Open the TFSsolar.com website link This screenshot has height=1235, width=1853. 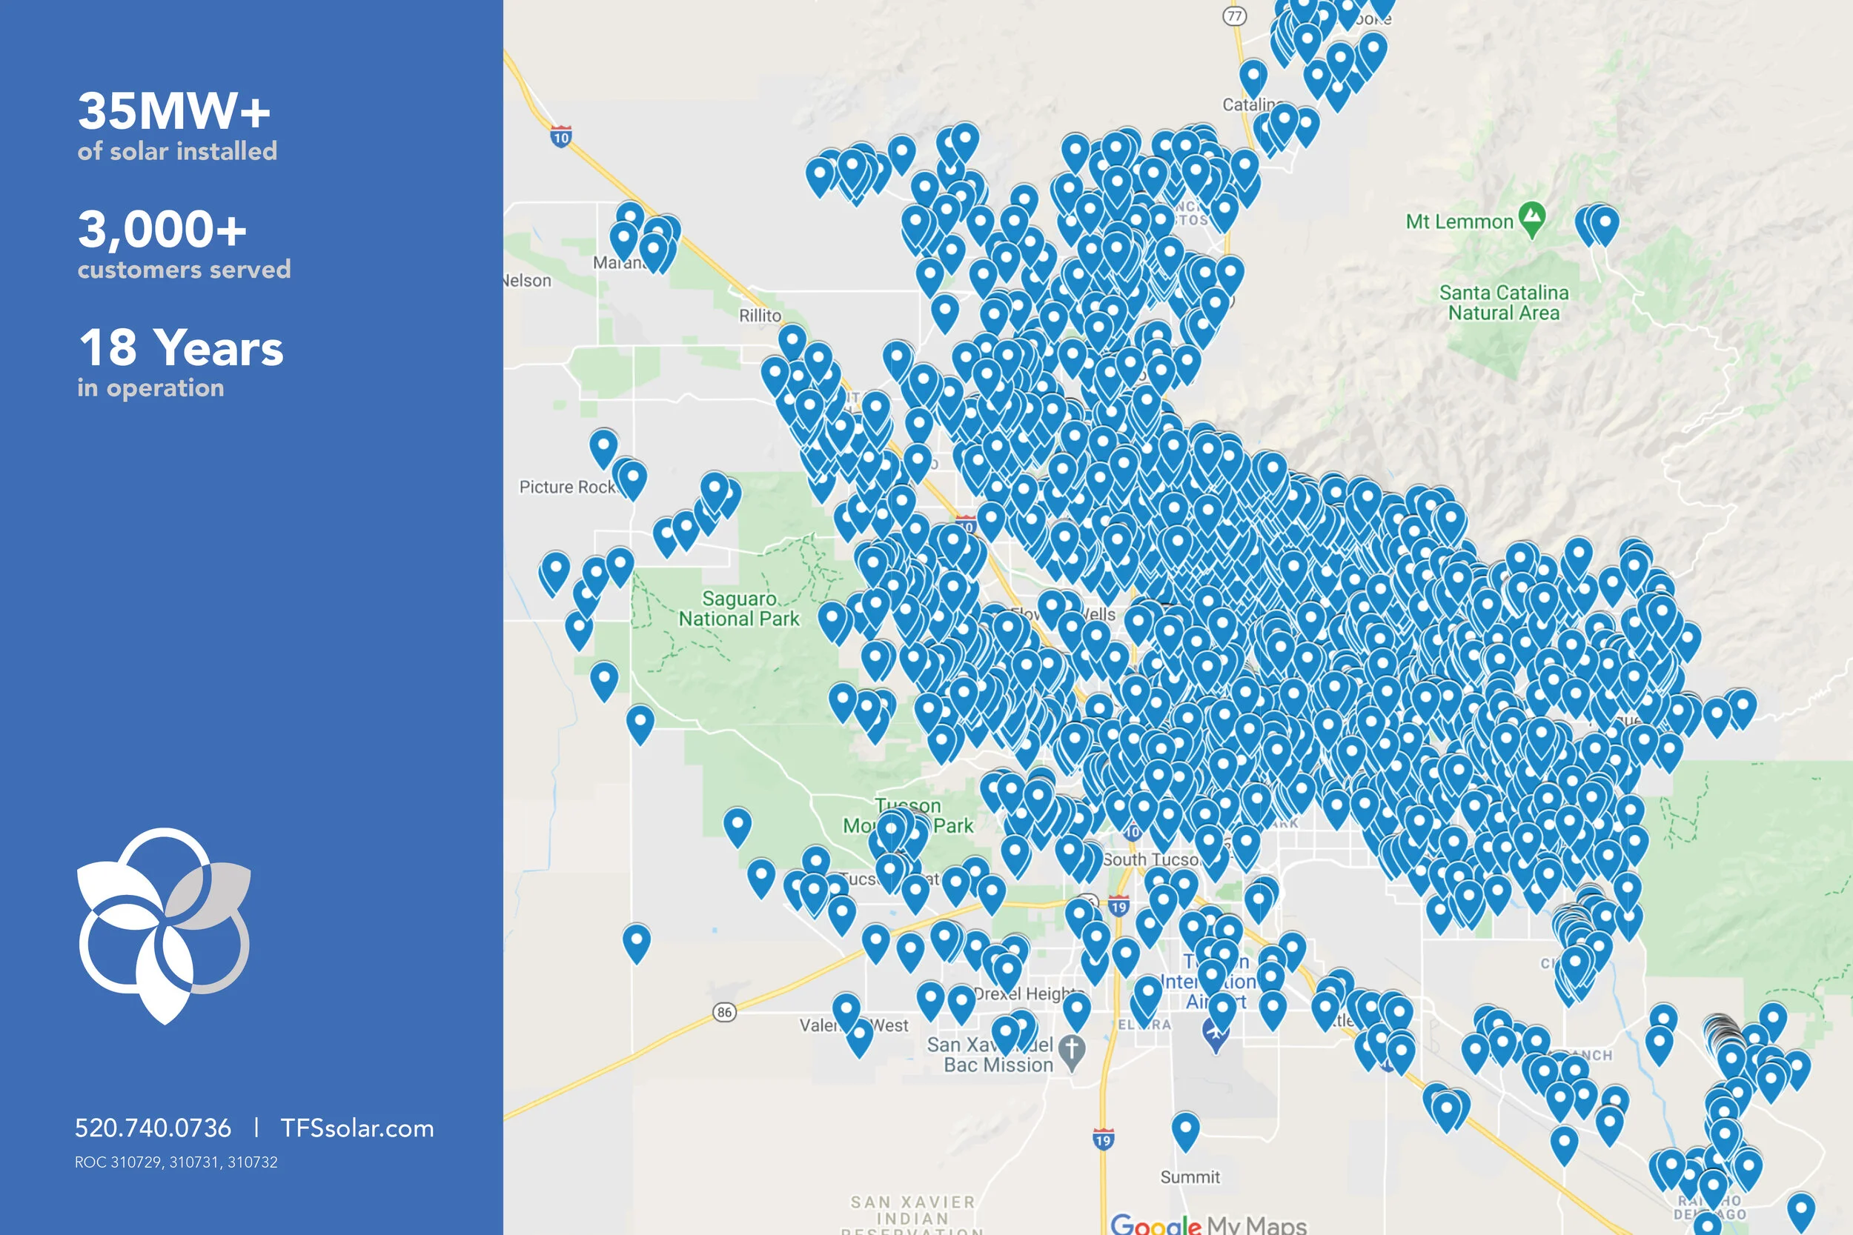(357, 1128)
